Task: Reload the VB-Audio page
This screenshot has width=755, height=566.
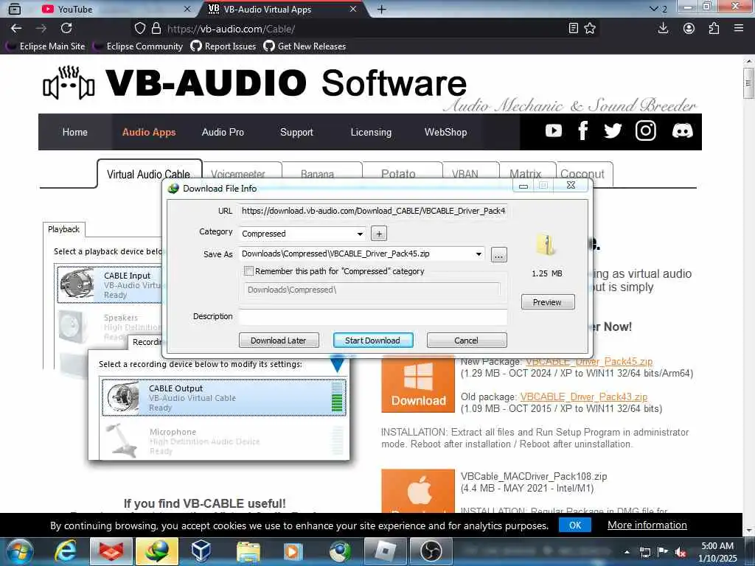Action: [66, 29]
